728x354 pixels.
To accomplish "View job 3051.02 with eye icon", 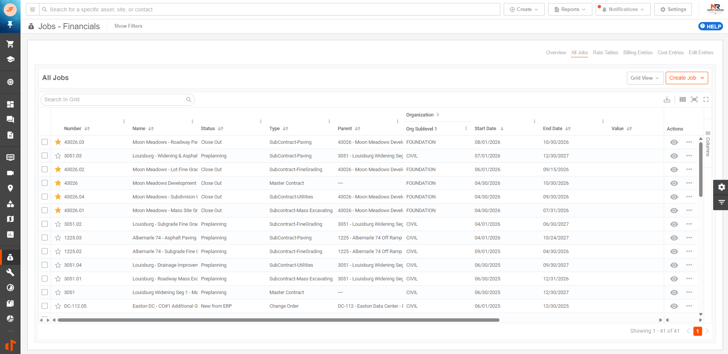I will [674, 224].
